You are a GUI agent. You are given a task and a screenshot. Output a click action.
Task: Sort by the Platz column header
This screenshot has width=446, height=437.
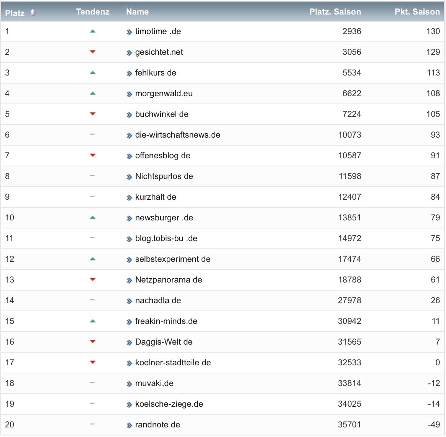15,13
